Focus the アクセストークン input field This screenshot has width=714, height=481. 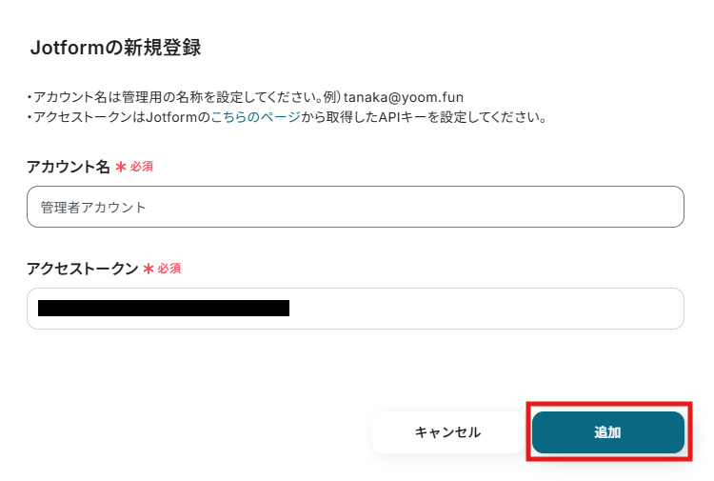[355, 309]
